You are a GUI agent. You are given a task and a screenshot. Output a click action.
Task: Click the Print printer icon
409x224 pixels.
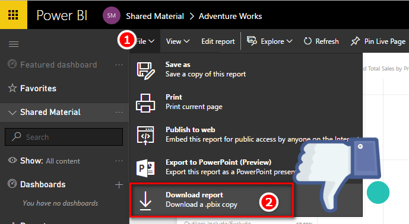pos(145,103)
